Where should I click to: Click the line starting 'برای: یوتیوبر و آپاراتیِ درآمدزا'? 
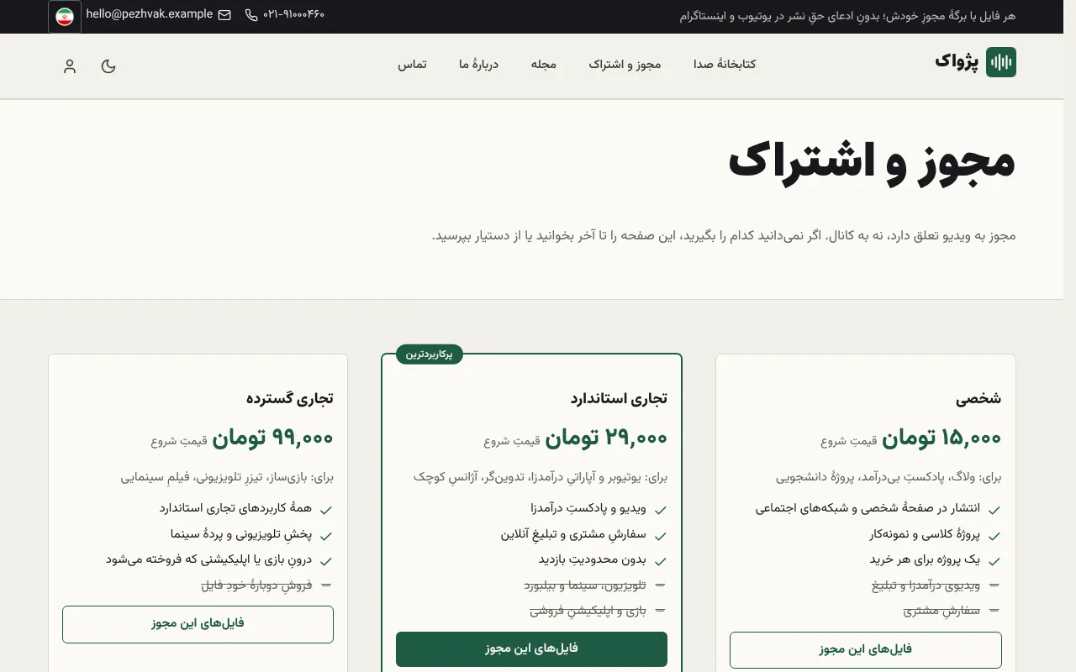pyautogui.click(x=541, y=477)
